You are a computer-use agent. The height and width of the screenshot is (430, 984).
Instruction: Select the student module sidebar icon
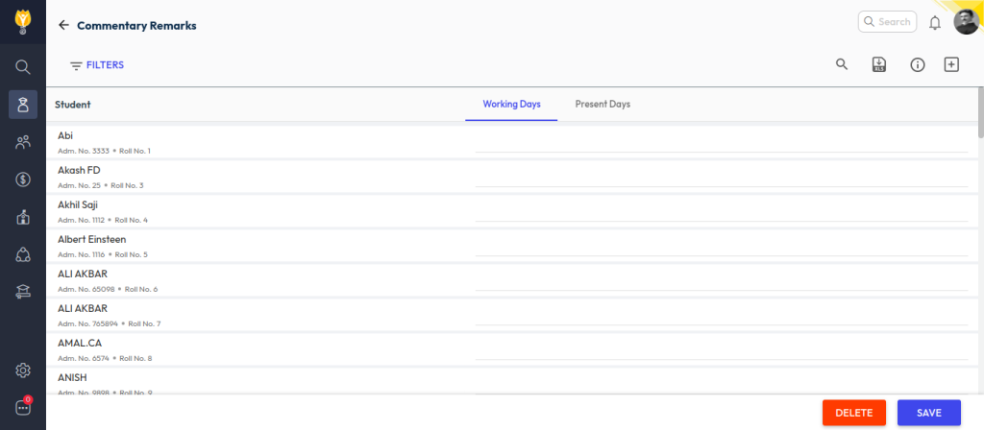pos(23,105)
